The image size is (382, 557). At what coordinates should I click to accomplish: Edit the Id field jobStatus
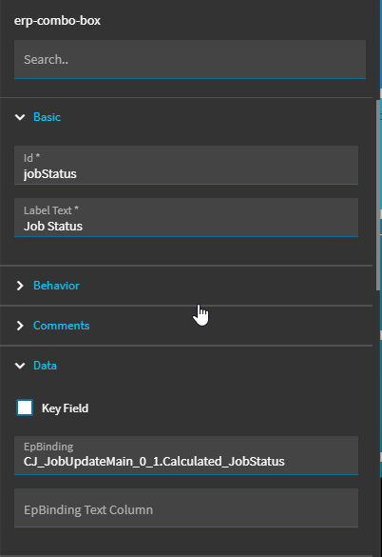(186, 165)
